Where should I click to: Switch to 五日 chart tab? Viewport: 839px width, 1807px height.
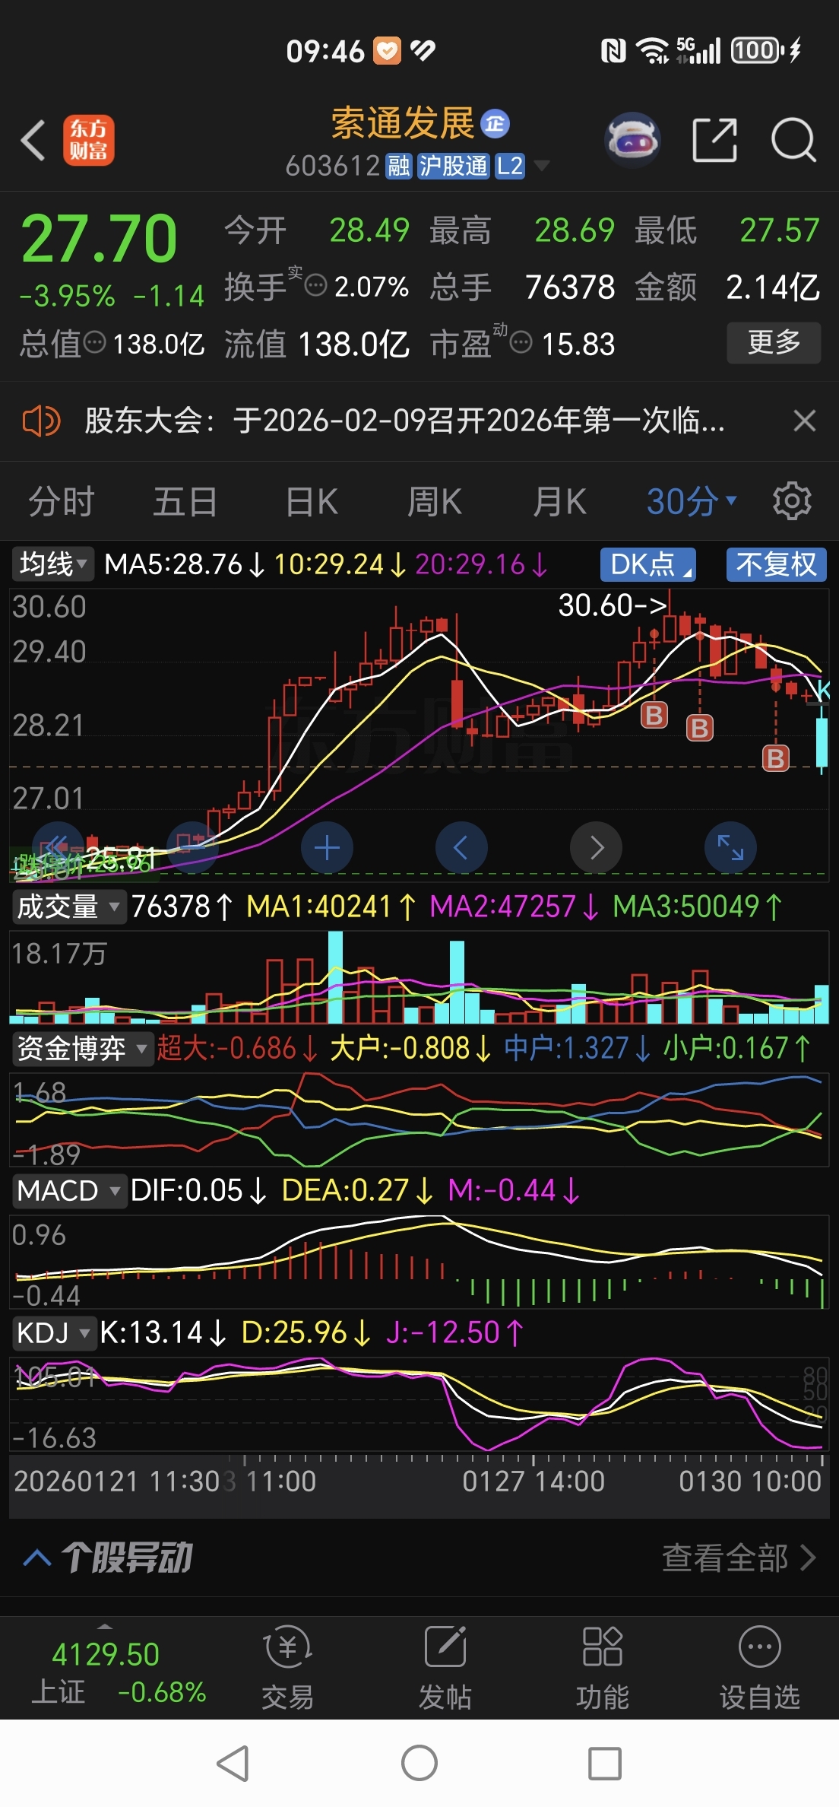[x=185, y=502]
